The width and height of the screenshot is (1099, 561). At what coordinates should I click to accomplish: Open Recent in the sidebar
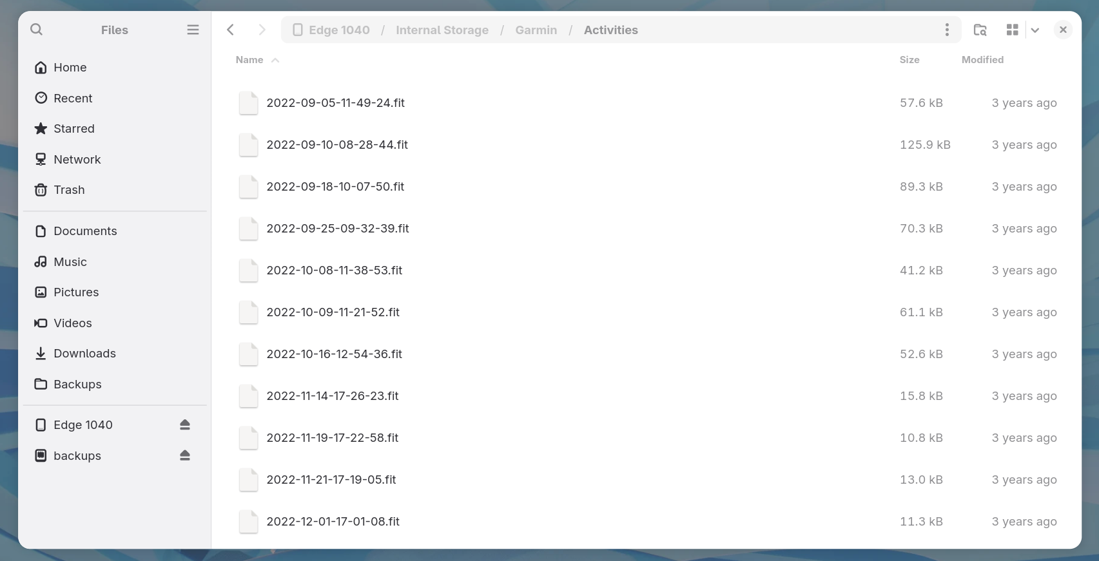point(115,98)
